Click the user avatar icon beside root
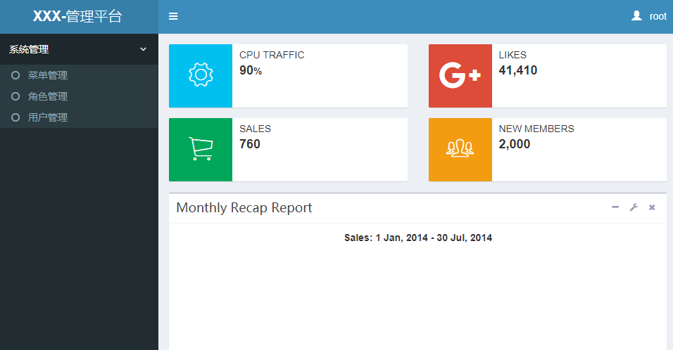Viewport: 673px width, 350px height. (636, 16)
